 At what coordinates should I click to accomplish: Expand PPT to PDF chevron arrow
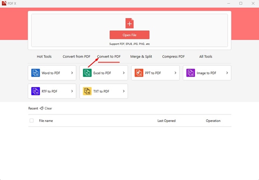click(175, 73)
